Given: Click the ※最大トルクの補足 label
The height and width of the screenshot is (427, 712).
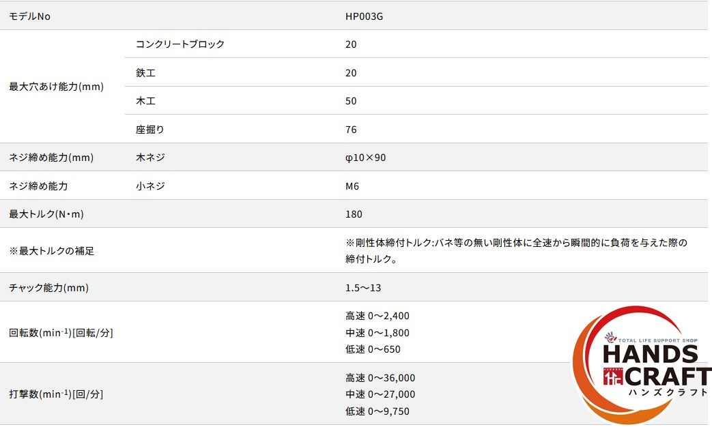Looking at the screenshot, I should [x=52, y=251].
